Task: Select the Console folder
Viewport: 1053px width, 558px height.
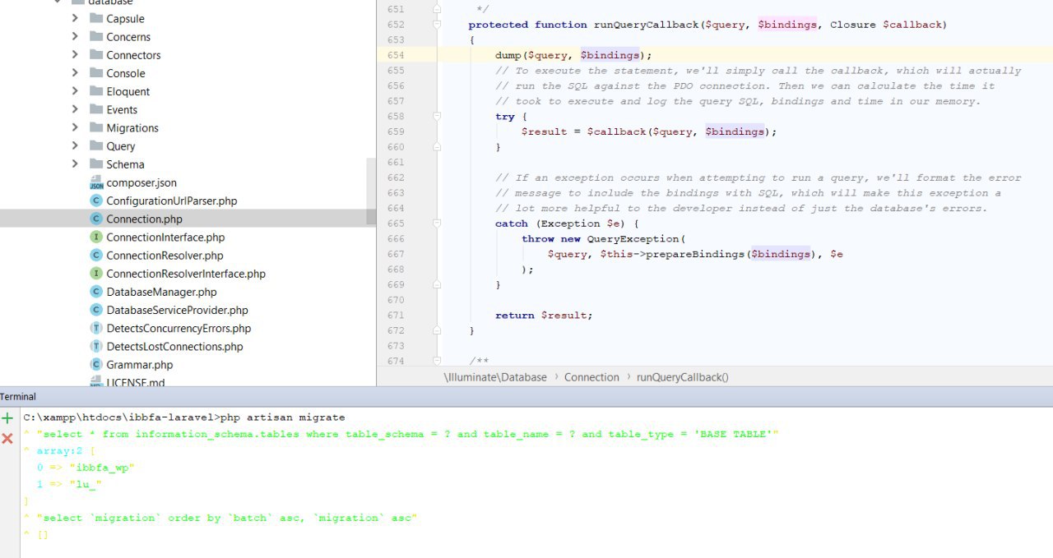Action: [125, 72]
